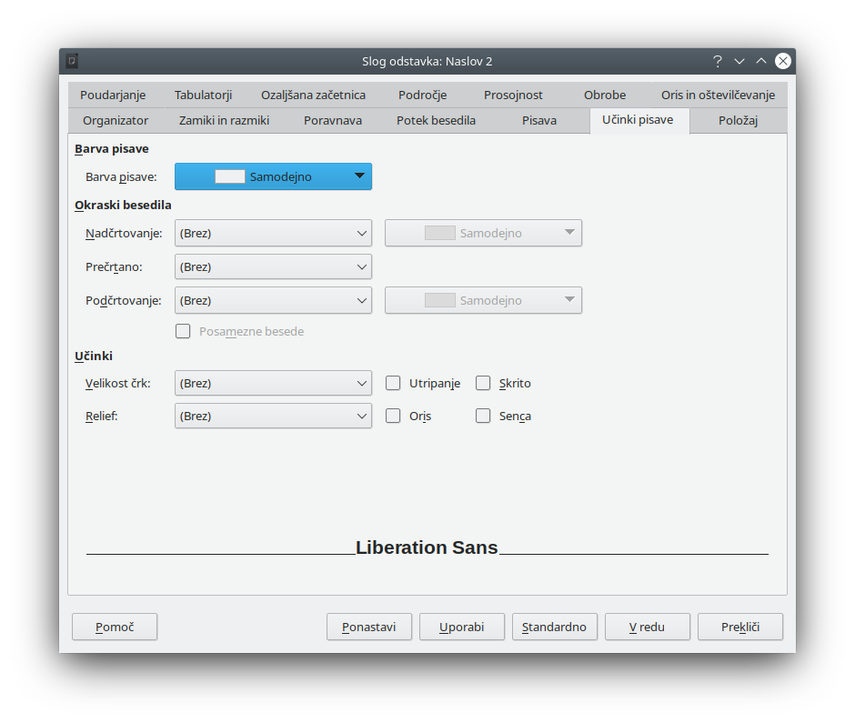Viewport: 855px width, 723px height.
Task: Click the title bar down chevron icon
Action: coord(739,61)
